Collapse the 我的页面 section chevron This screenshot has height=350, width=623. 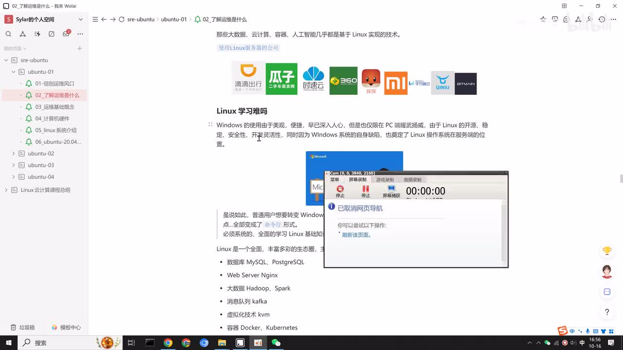pos(25,49)
